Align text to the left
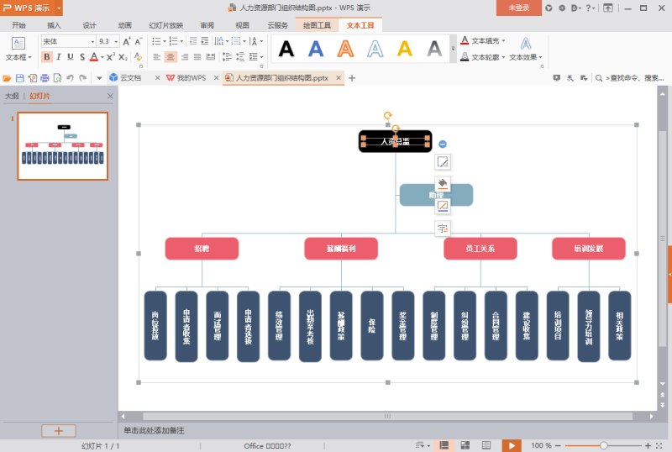The height and width of the screenshot is (452, 672). click(157, 57)
